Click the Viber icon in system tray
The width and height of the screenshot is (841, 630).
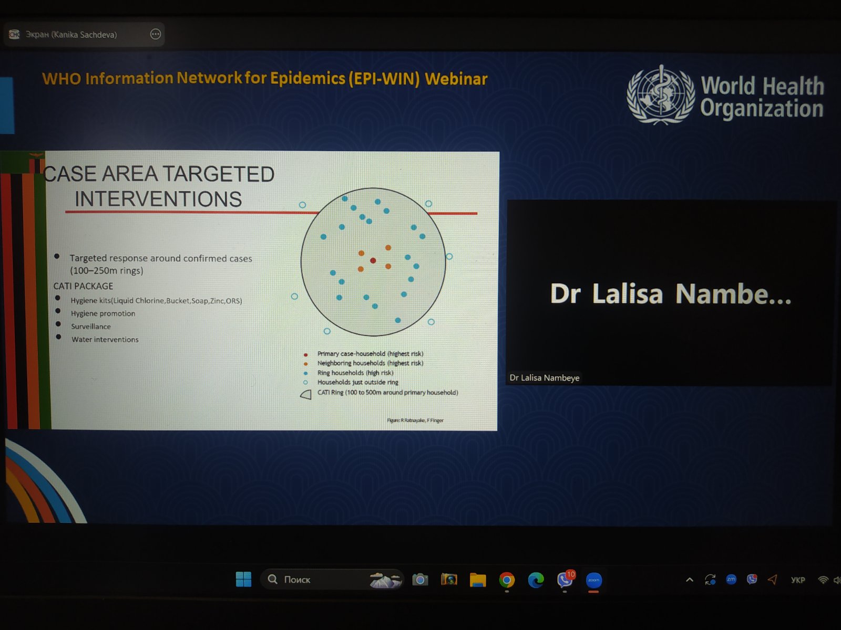(752, 580)
